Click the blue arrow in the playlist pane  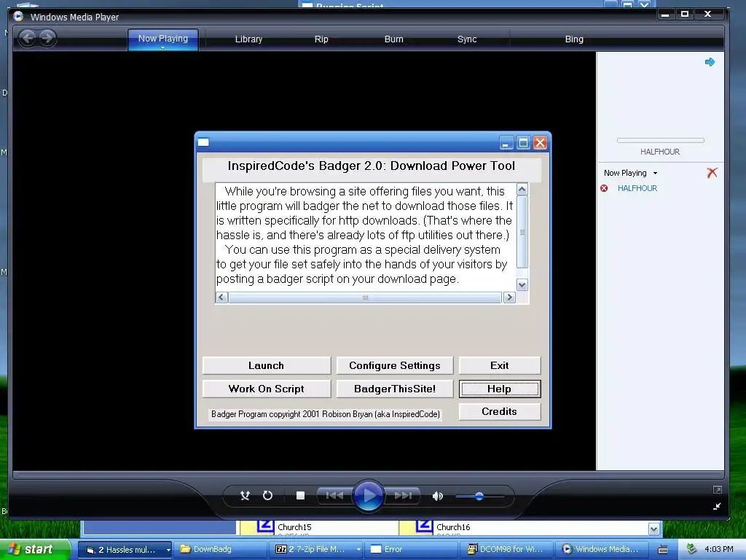710,62
